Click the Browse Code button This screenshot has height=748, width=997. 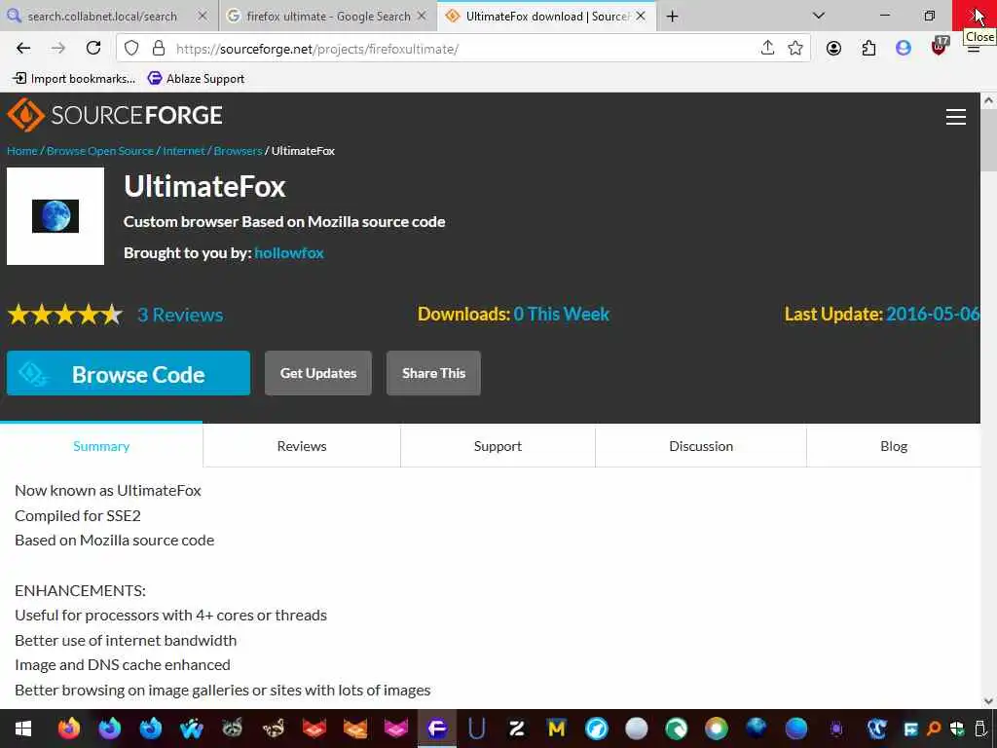tap(129, 373)
